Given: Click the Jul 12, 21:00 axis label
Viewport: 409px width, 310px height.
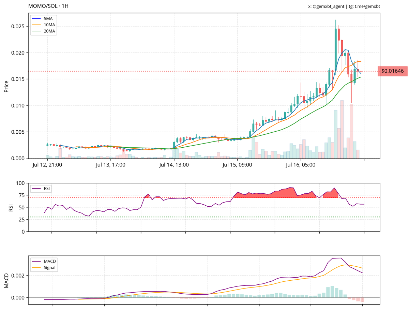Looking at the screenshot, I should (48, 165).
